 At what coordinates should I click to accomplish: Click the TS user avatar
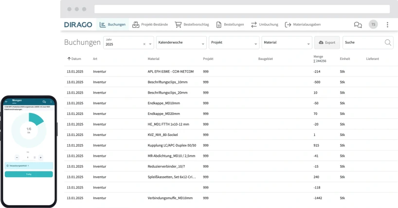(x=373, y=24)
